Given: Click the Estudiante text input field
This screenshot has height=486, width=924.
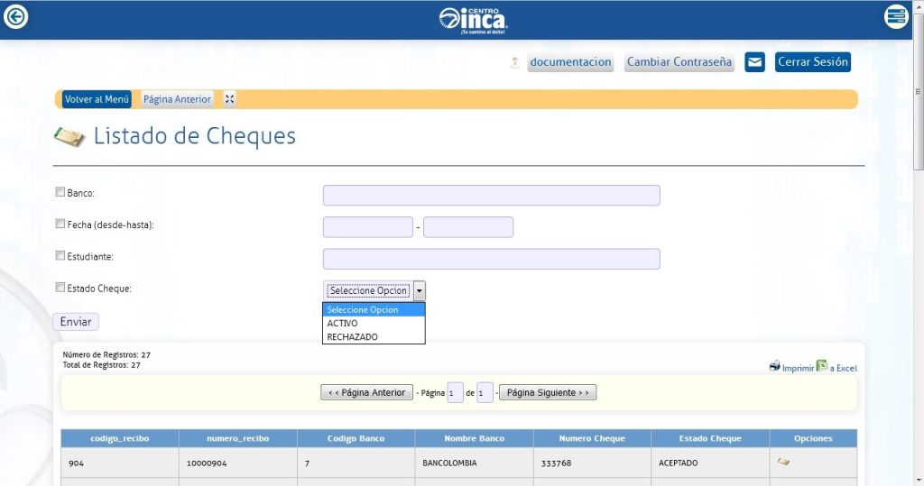Looking at the screenshot, I should (491, 259).
